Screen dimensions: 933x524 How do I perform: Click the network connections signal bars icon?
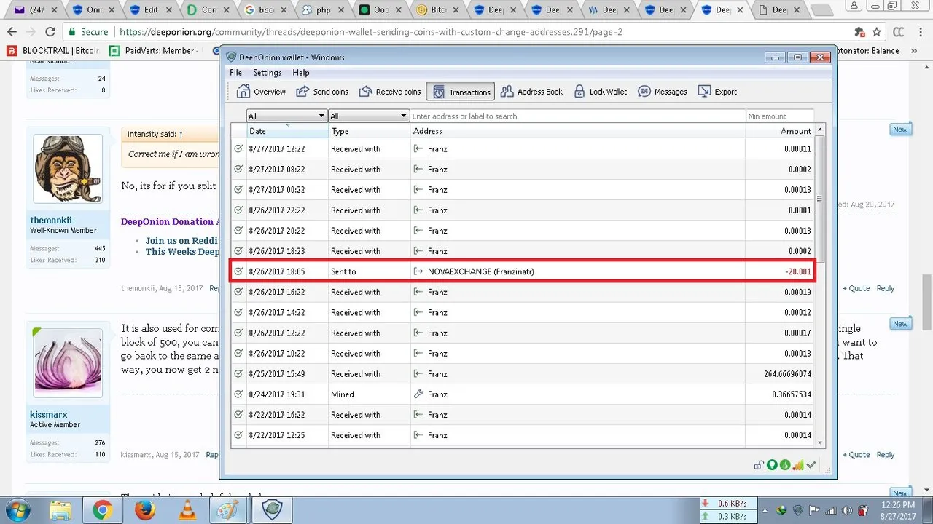click(798, 465)
